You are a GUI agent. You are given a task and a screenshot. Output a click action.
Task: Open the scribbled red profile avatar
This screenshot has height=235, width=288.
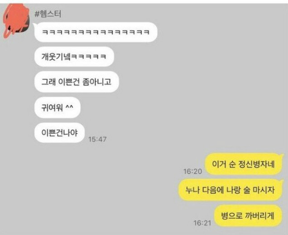16,20
